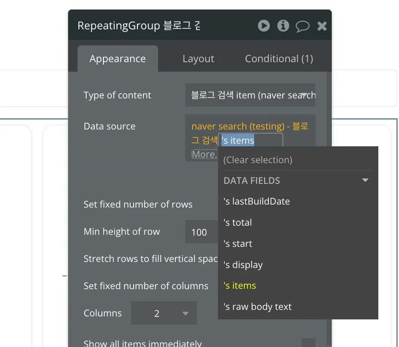Click the play icon in panel header

[x=264, y=26]
